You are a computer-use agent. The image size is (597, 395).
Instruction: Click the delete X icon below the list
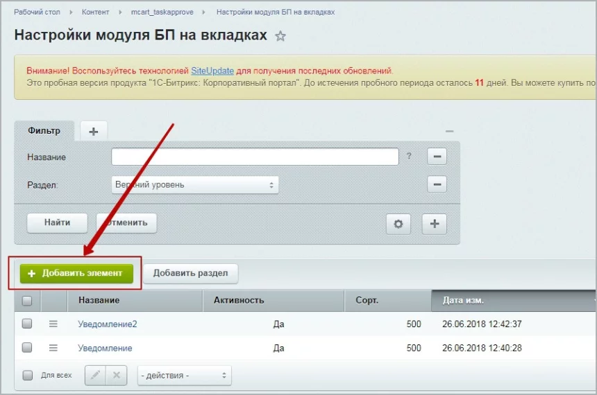point(116,376)
